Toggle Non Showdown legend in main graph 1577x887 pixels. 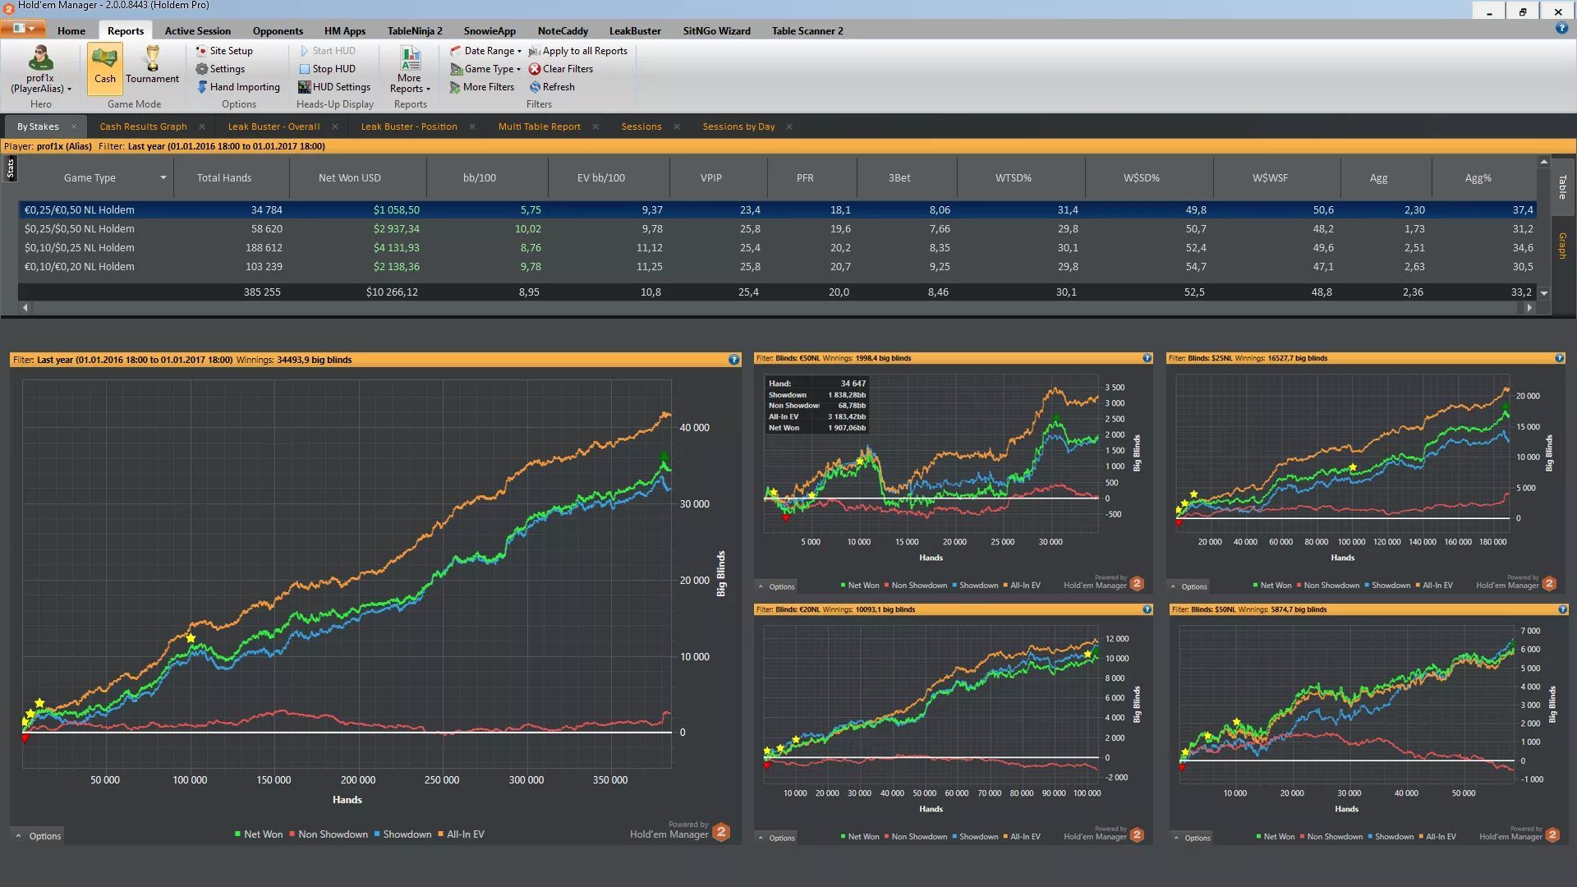coord(329,834)
